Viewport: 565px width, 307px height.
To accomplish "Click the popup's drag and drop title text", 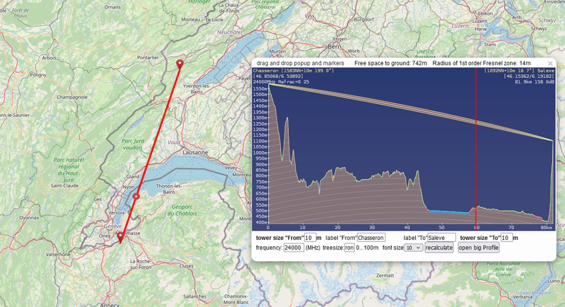I will tap(300, 63).
